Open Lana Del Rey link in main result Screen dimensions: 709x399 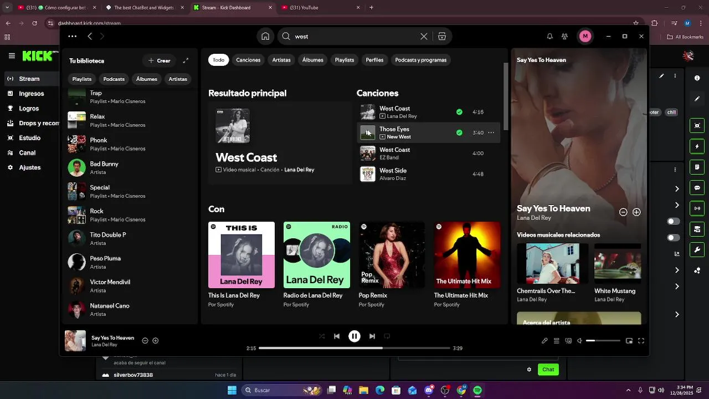point(299,170)
